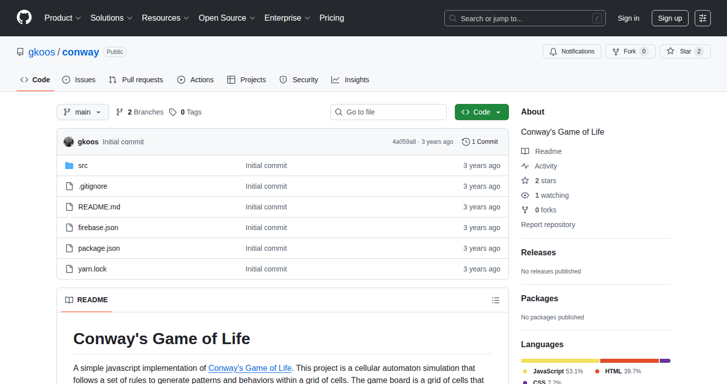Screen dimensions: 727x384
Task: Click red HTML segment of language bar
Action: coord(630,361)
